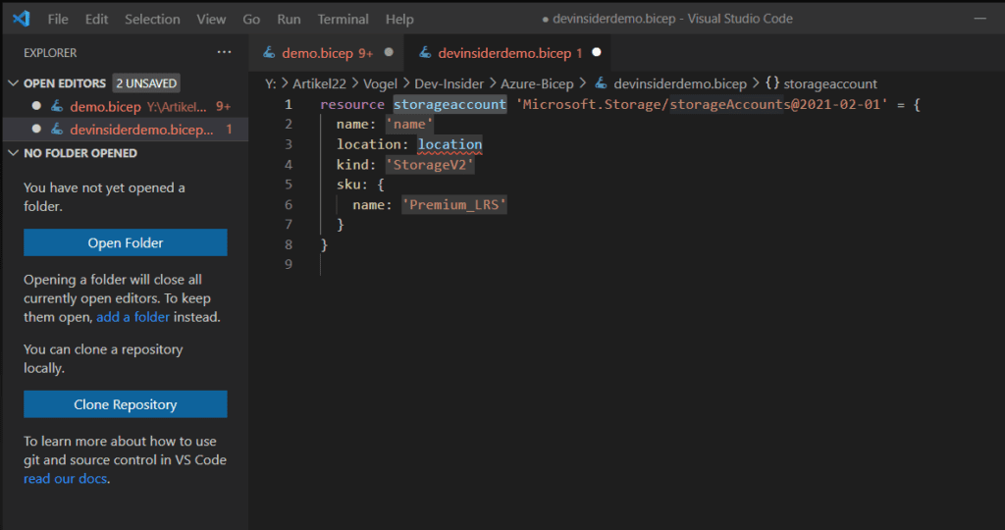
Task: Click the 'name' string value on line 2
Action: click(x=409, y=125)
